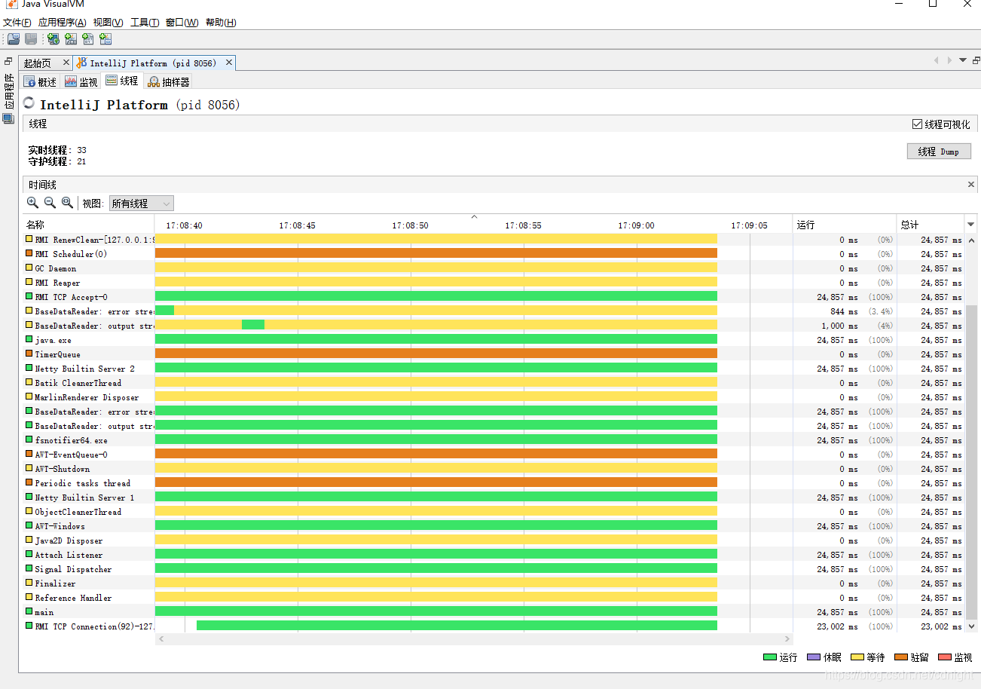Click the red 监视 legend swatch
The width and height of the screenshot is (981, 689).
tap(944, 657)
